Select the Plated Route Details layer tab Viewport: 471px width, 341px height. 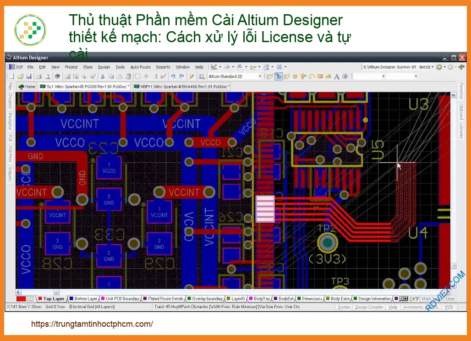click(x=164, y=299)
